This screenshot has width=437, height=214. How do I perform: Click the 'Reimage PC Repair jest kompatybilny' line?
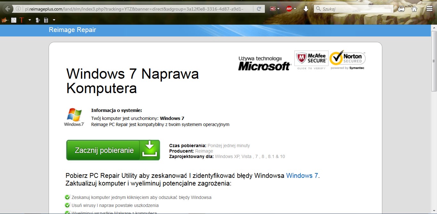tap(160, 124)
